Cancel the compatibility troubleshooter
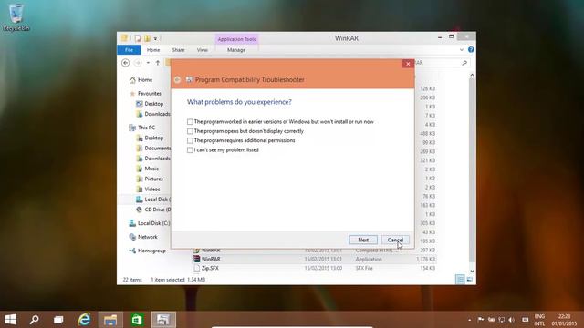The image size is (584, 328). [x=395, y=240]
